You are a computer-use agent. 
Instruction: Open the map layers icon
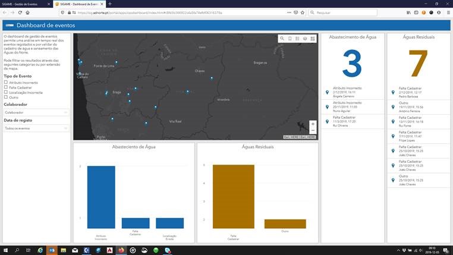pyautogui.click(x=305, y=39)
